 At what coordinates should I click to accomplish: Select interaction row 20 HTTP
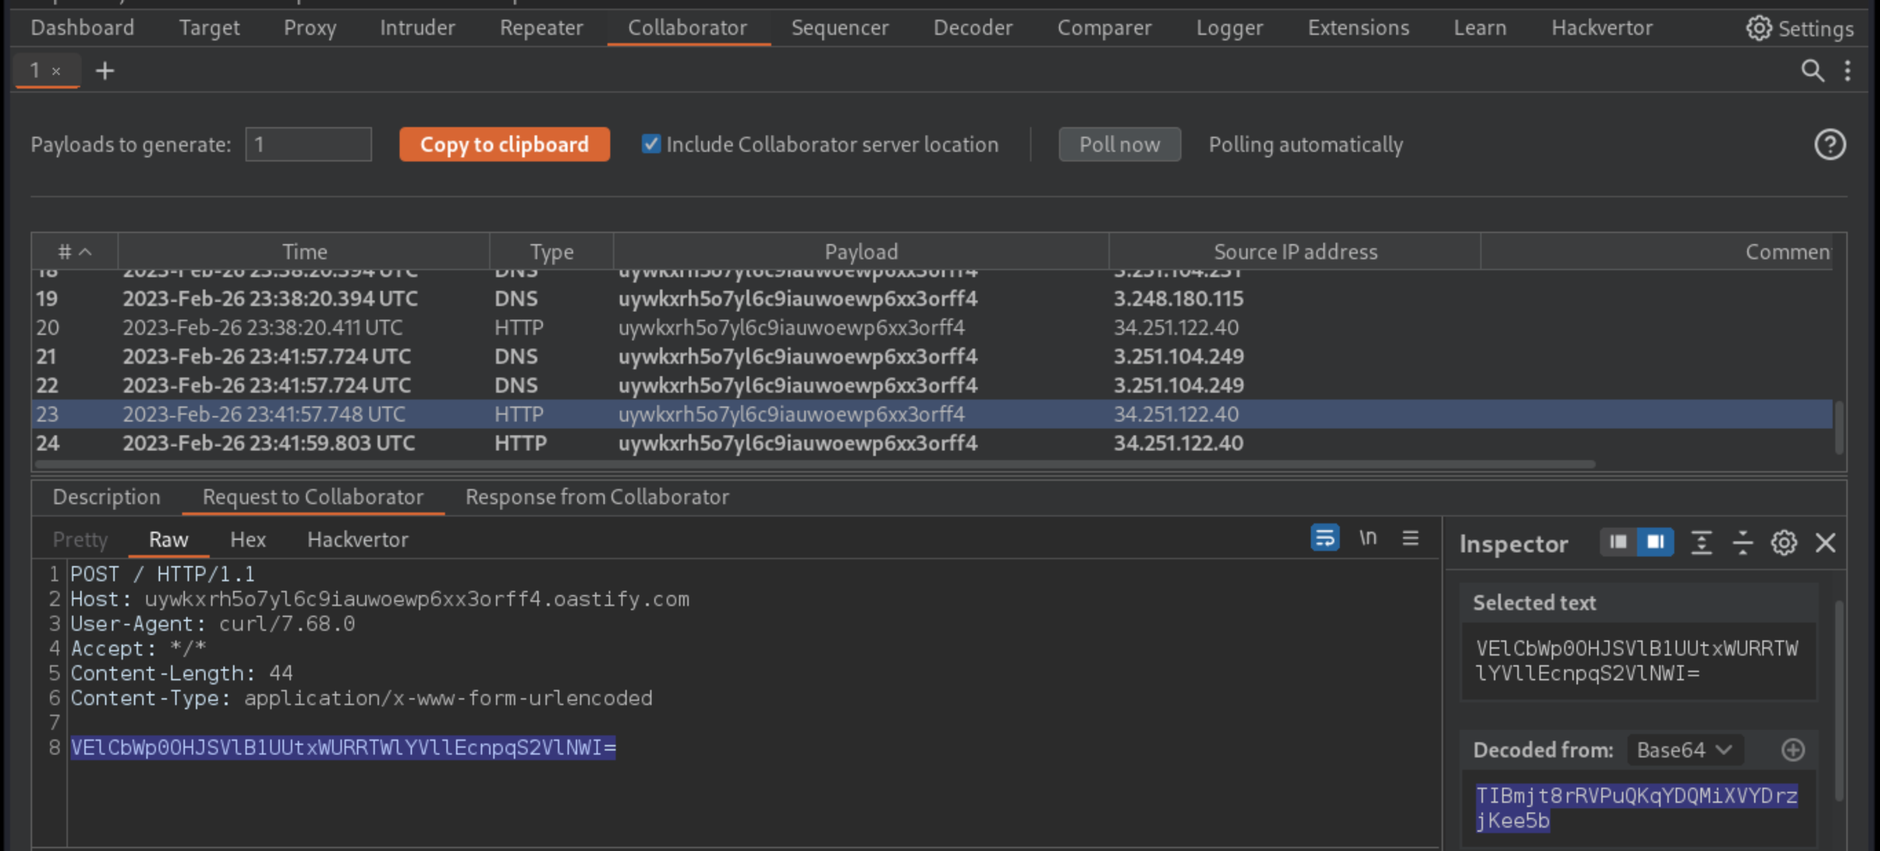tap(932, 328)
